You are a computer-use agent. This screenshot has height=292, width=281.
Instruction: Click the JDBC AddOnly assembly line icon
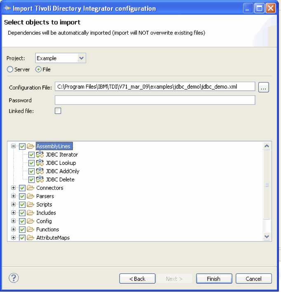(x=40, y=171)
